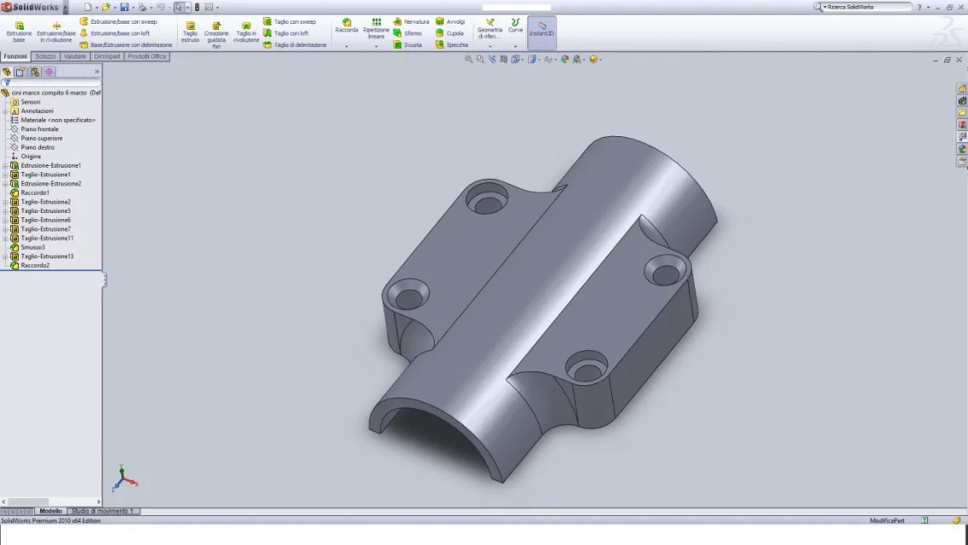Switch to the Schizzo tab

45,56
